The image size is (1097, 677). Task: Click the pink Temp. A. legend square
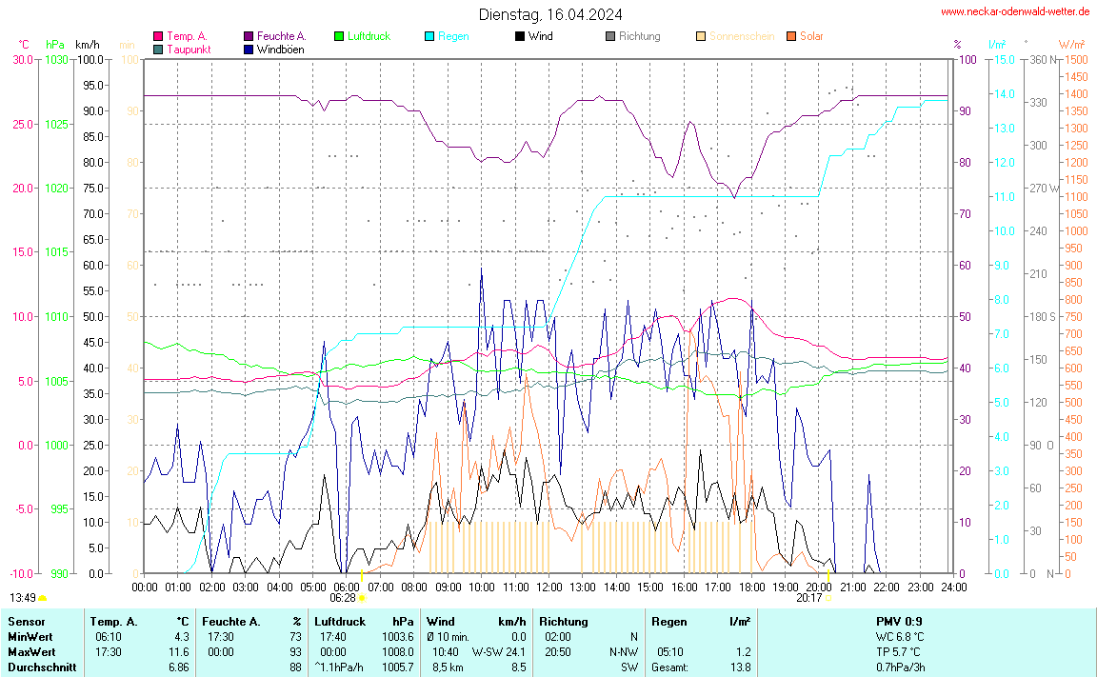158,36
